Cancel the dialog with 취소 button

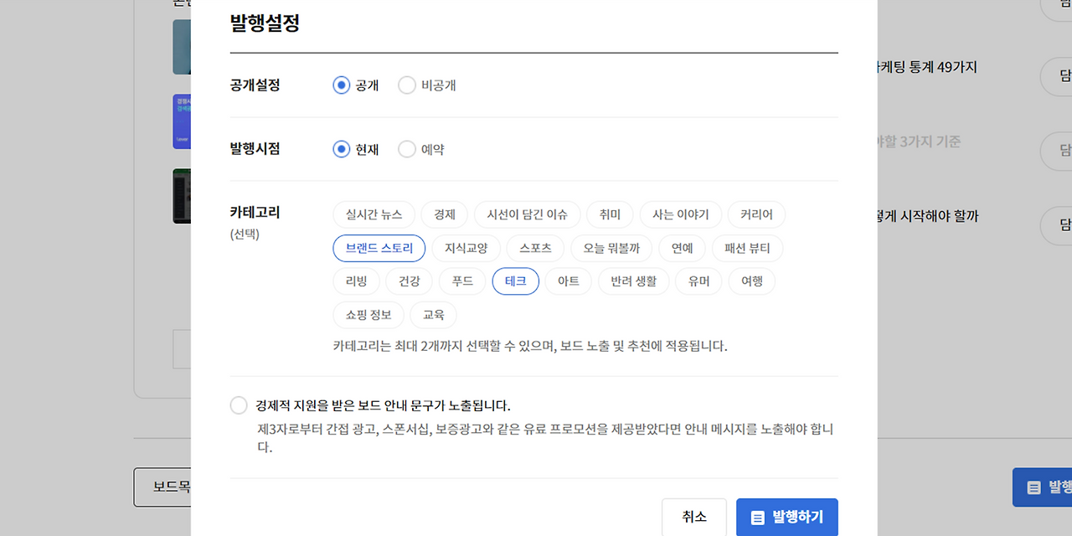click(x=693, y=517)
